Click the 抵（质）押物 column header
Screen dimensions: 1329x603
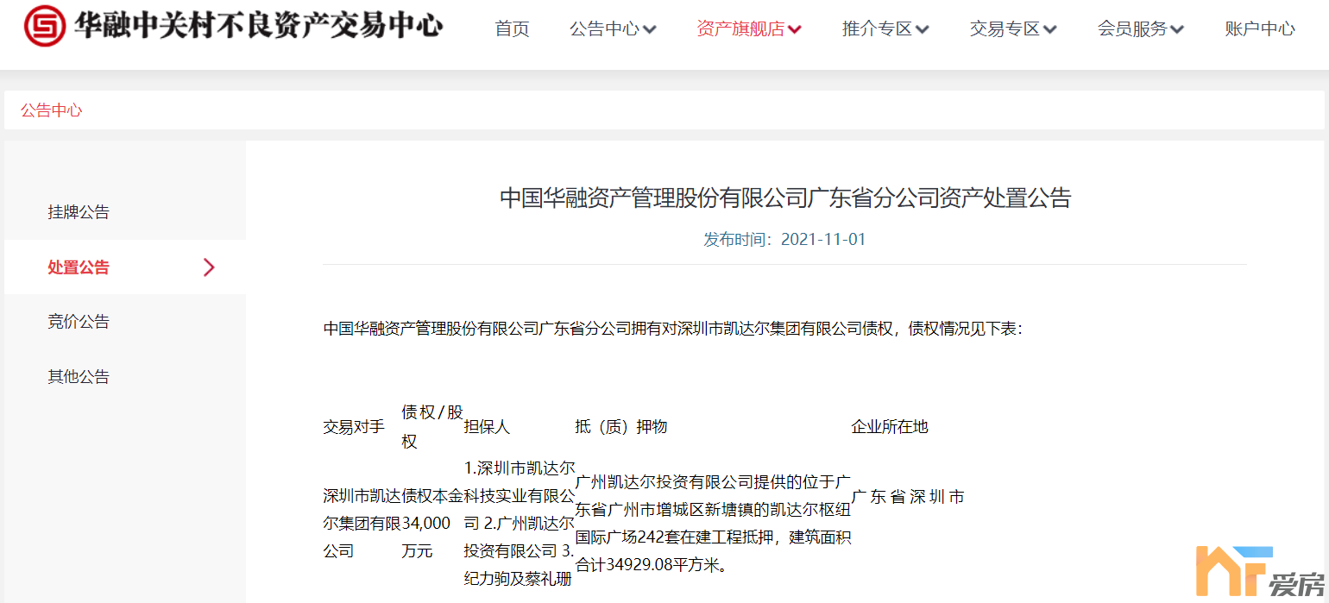(621, 426)
